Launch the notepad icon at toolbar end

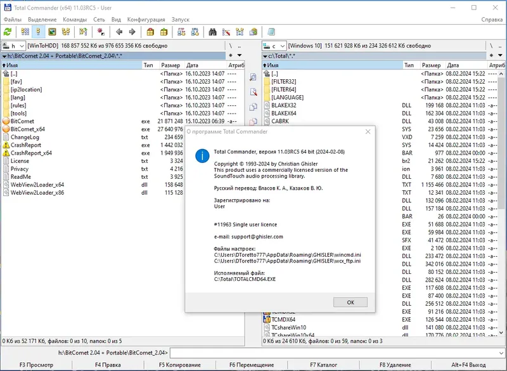[x=271, y=32]
